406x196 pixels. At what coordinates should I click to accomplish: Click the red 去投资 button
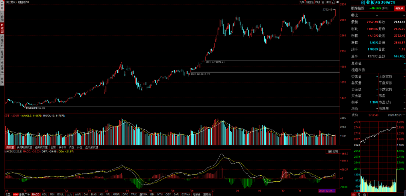click(399, 8)
